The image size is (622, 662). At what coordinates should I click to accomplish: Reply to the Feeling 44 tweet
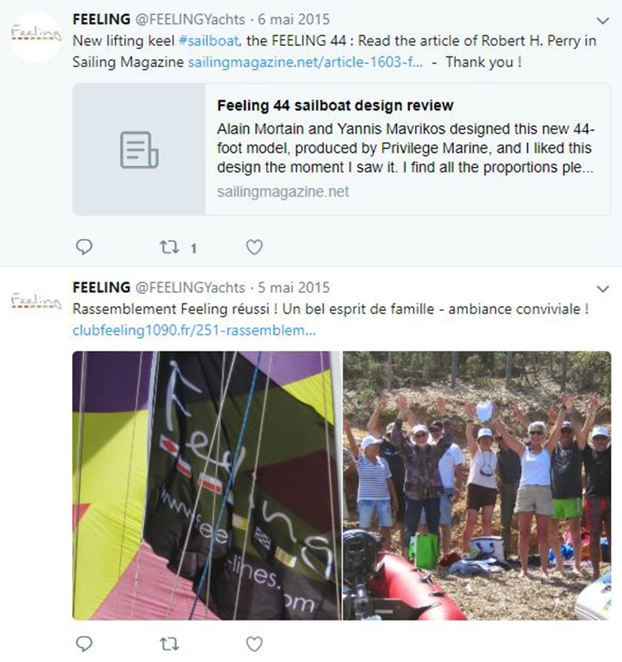[x=84, y=246]
